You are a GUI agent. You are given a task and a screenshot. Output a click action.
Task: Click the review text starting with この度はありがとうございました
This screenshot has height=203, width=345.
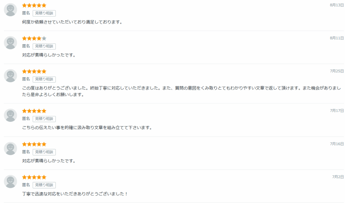[182, 91]
